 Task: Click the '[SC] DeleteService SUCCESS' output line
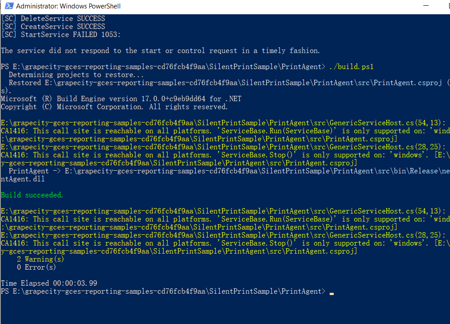pyautogui.click(x=53, y=19)
